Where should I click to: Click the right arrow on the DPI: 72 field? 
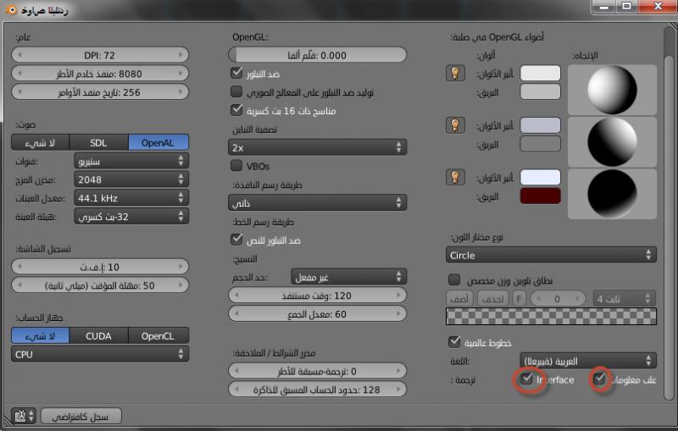[181, 55]
